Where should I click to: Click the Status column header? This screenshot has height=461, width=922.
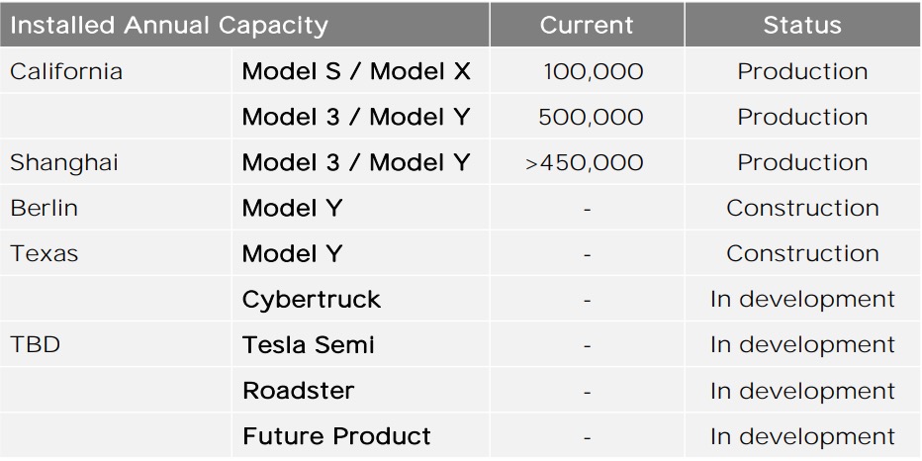[802, 25]
